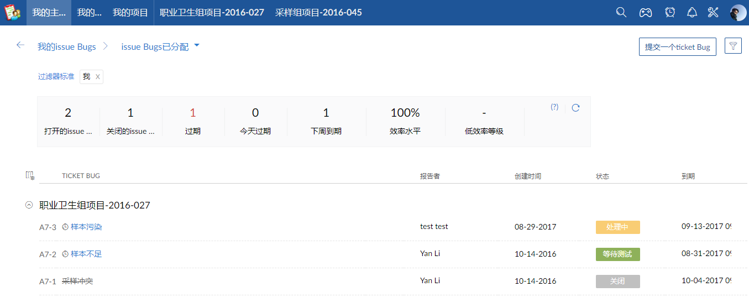Open the alarm clock timer icon

[670, 12]
